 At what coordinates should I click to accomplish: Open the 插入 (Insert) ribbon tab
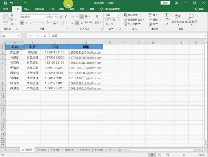[27, 9]
